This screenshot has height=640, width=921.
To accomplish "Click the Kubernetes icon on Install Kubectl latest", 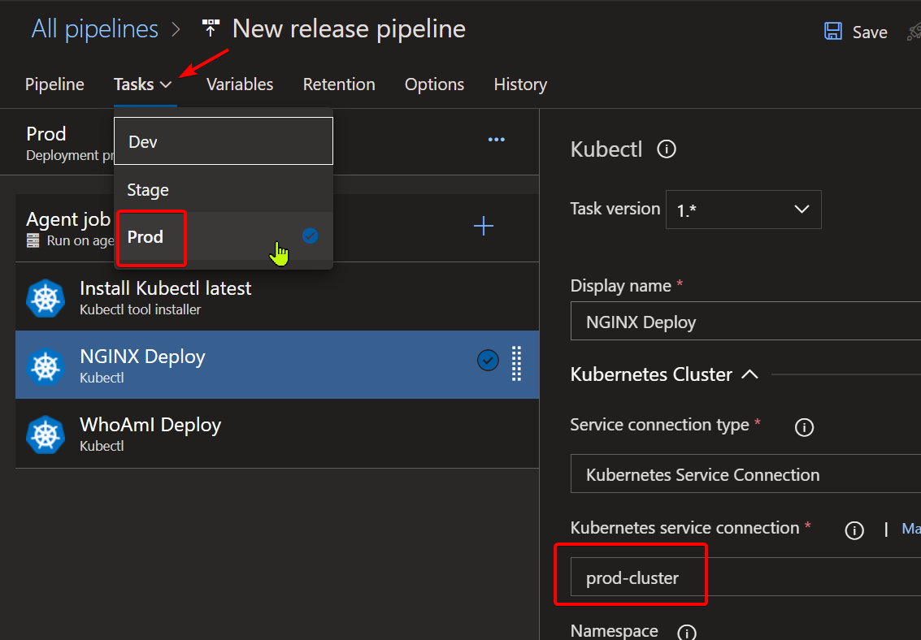I will (x=46, y=297).
